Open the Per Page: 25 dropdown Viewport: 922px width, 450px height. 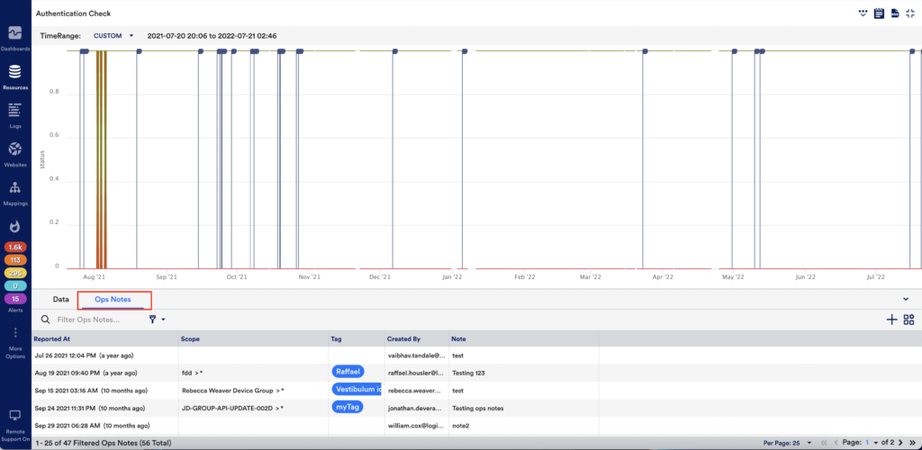coord(787,443)
